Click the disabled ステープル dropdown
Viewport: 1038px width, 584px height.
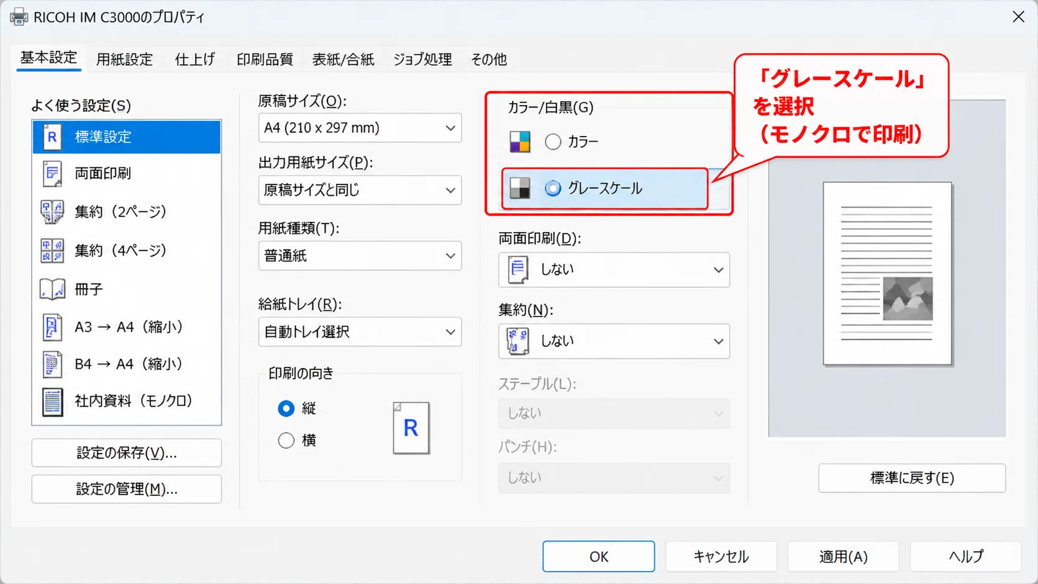tap(614, 413)
